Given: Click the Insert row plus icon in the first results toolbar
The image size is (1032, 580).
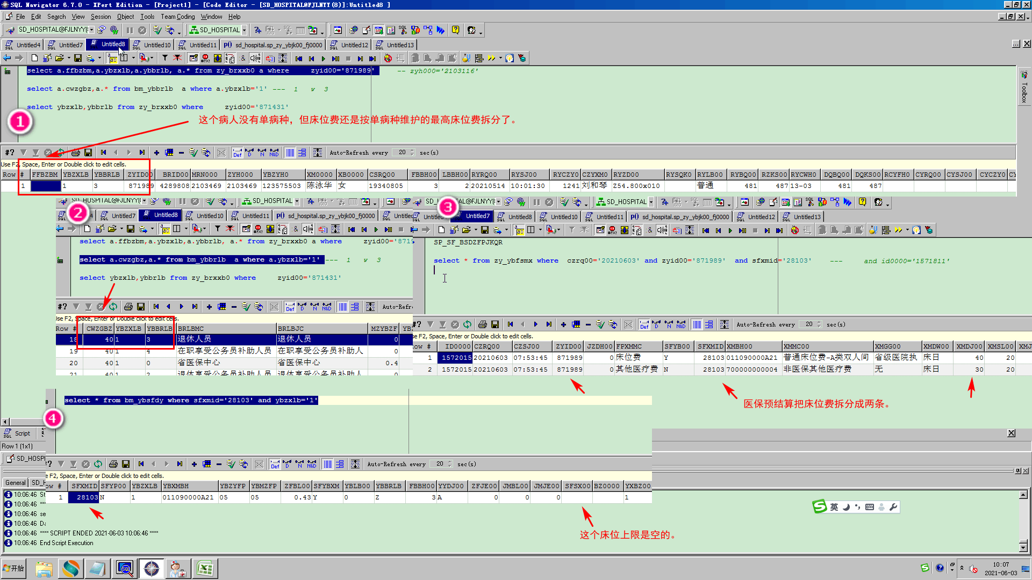Looking at the screenshot, I should pos(156,153).
